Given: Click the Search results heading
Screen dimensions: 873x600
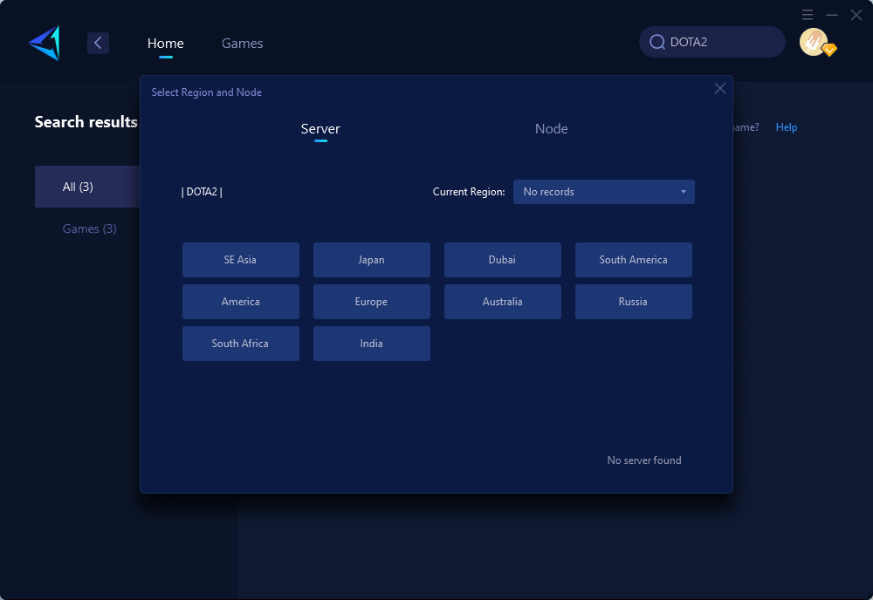Looking at the screenshot, I should pos(86,122).
